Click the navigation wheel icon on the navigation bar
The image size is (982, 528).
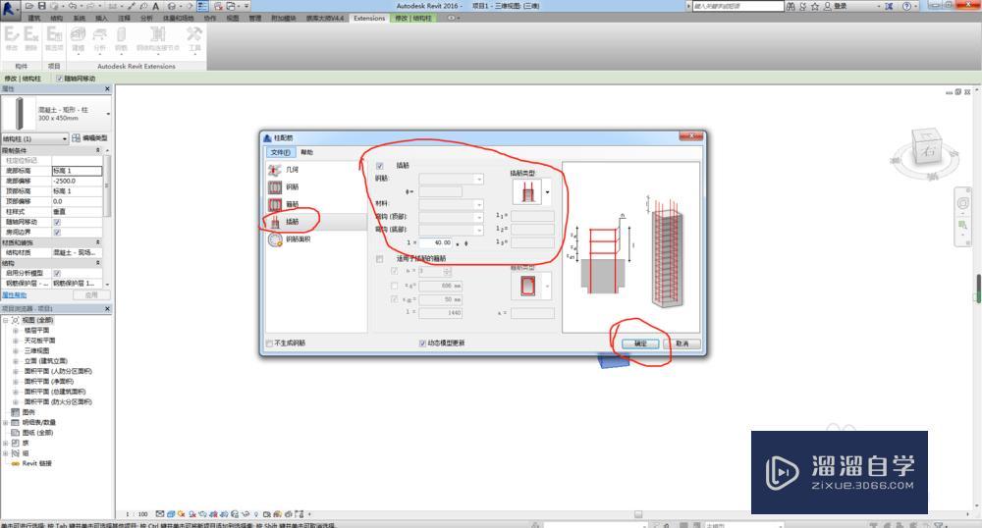(x=962, y=203)
